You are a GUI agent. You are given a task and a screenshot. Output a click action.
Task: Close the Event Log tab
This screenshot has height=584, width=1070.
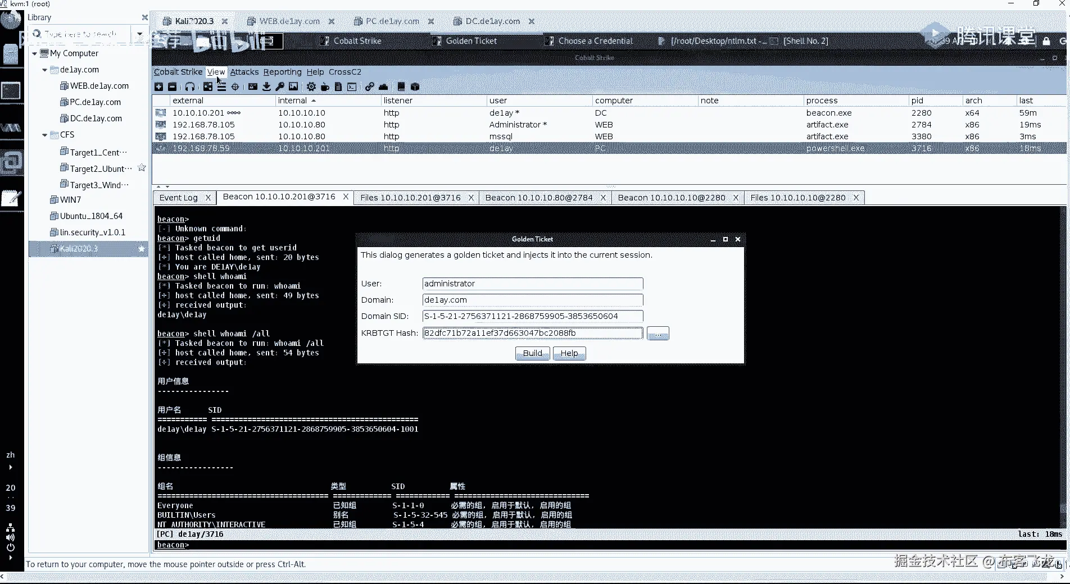208,198
